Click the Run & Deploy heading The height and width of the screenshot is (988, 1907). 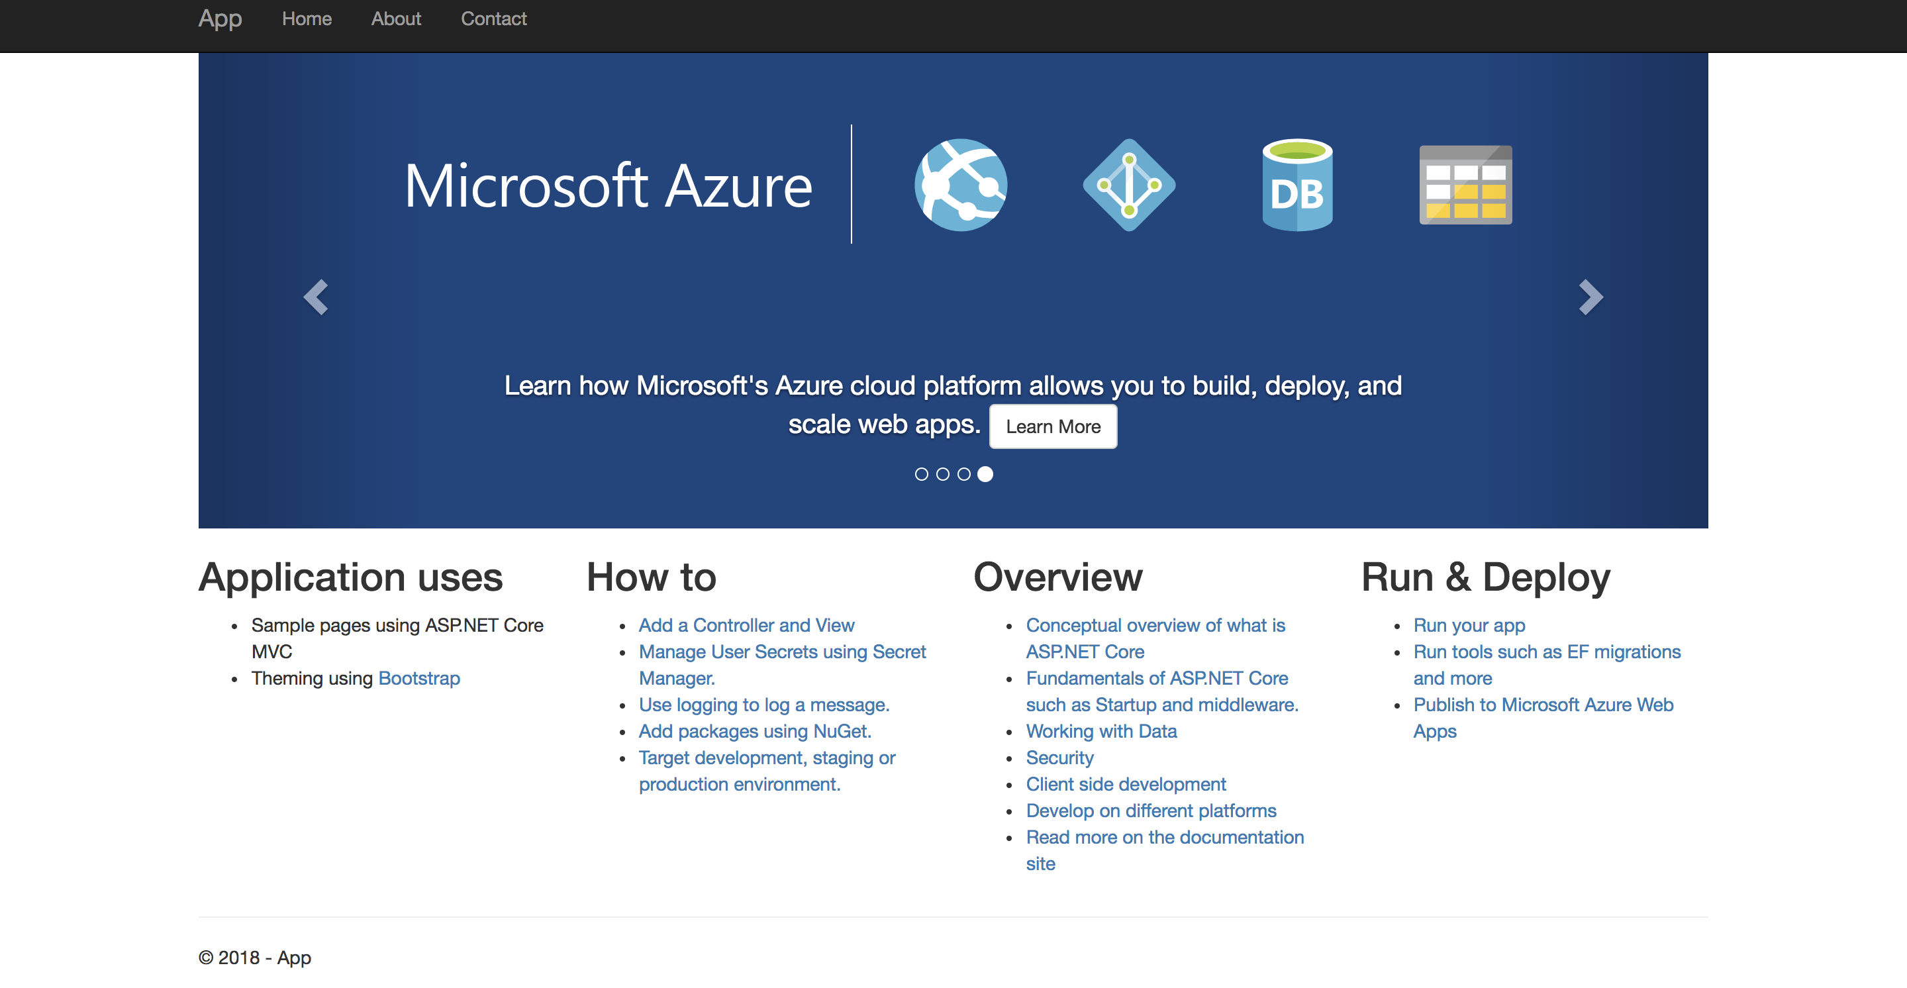(1486, 577)
